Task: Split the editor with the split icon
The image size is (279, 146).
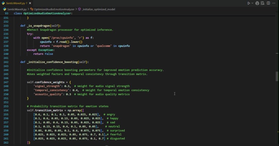Action: click(268, 3)
